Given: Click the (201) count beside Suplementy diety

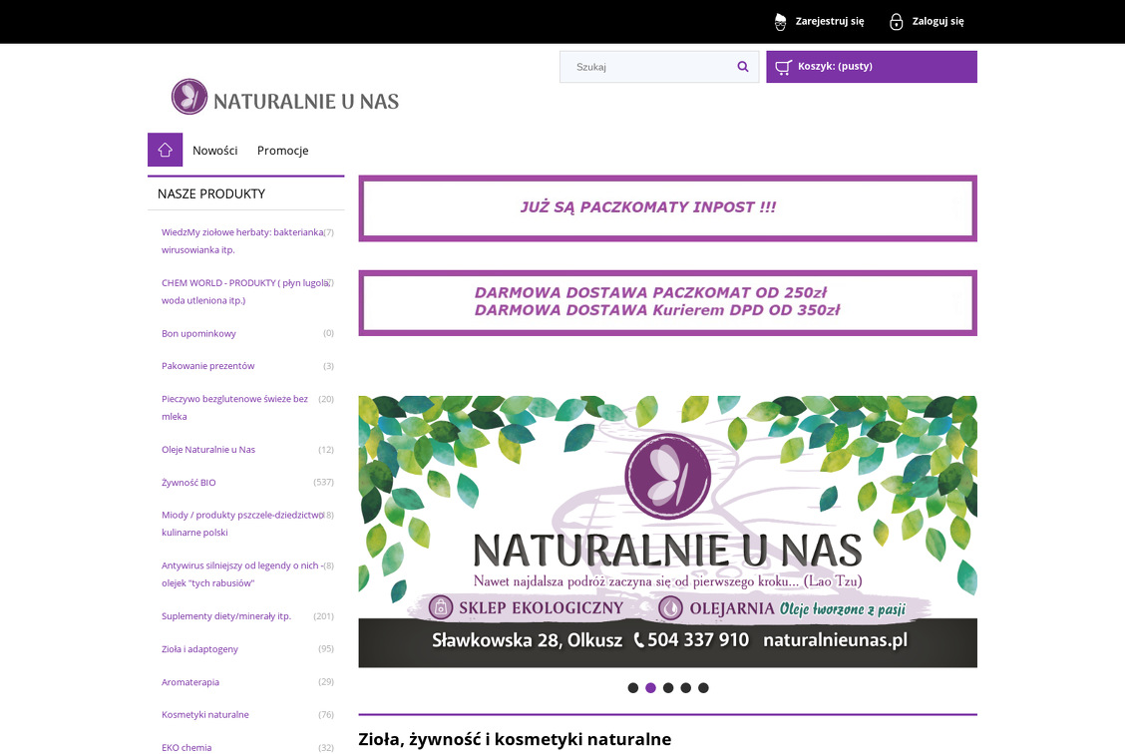Looking at the screenshot, I should coord(323,616).
